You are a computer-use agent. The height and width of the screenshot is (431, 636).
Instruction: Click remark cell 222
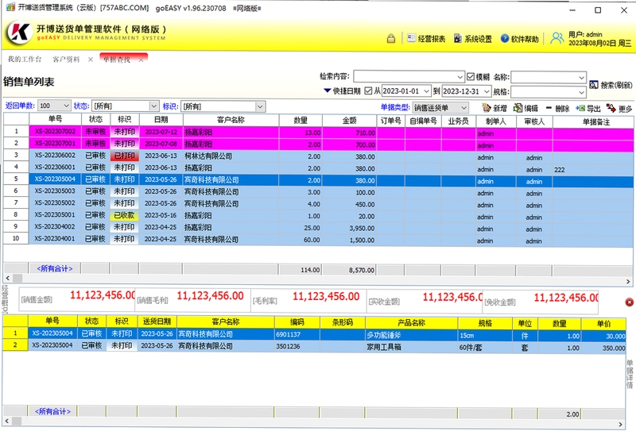(592, 170)
